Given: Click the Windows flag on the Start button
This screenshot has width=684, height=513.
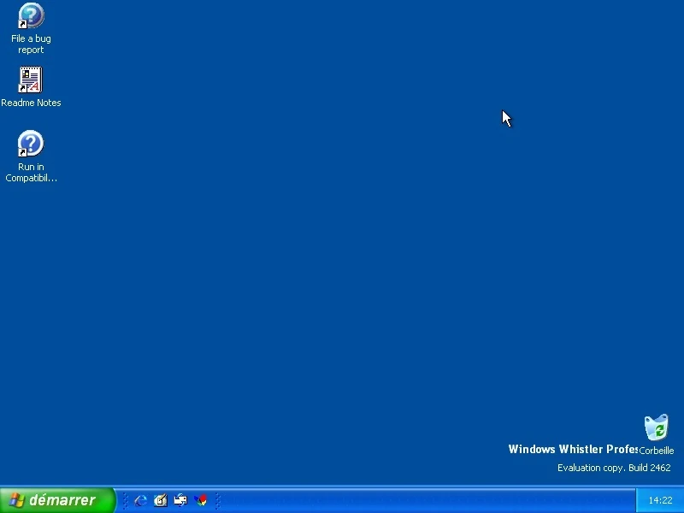Looking at the screenshot, I should point(17,500).
